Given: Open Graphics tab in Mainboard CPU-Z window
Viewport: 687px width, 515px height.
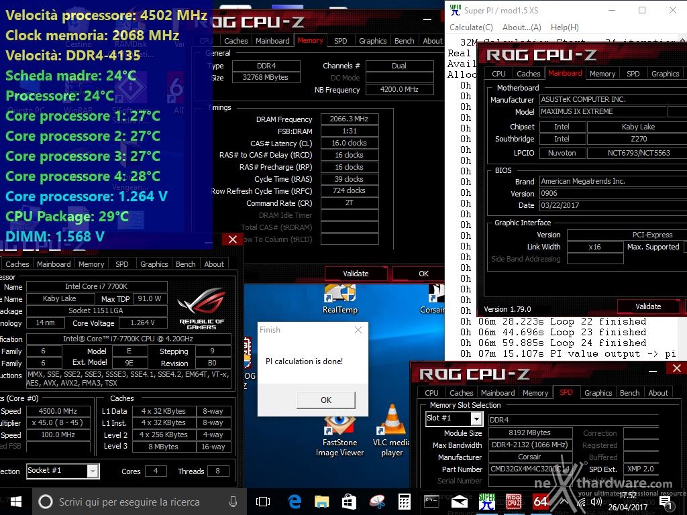Looking at the screenshot, I should [x=665, y=74].
